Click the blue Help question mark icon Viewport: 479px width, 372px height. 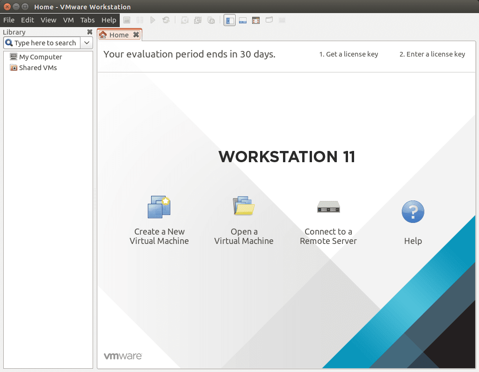(x=413, y=212)
